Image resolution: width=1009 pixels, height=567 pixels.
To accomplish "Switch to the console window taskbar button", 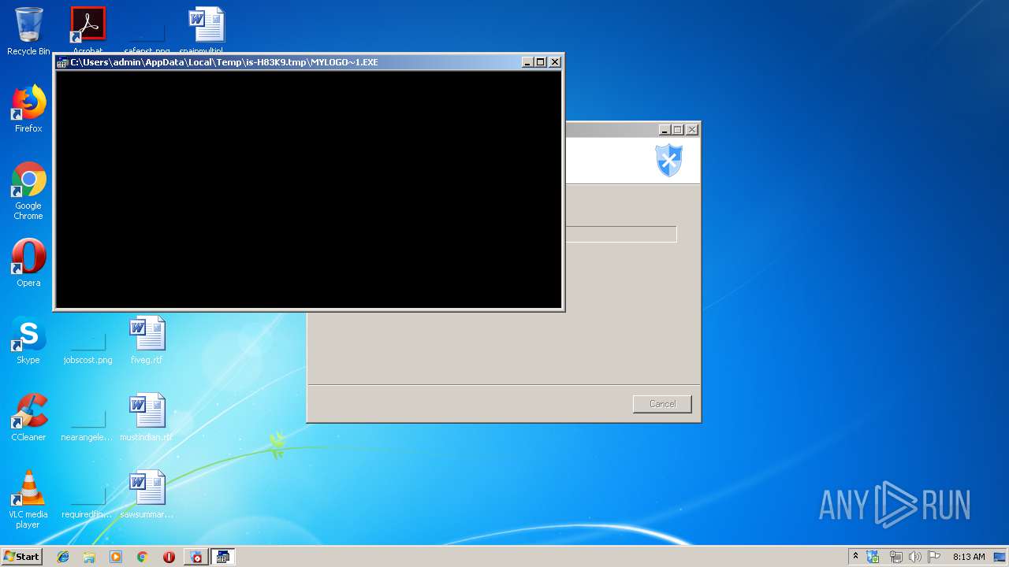I will 223,557.
